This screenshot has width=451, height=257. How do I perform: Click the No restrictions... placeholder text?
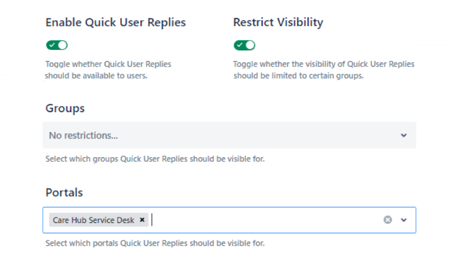pyautogui.click(x=83, y=136)
